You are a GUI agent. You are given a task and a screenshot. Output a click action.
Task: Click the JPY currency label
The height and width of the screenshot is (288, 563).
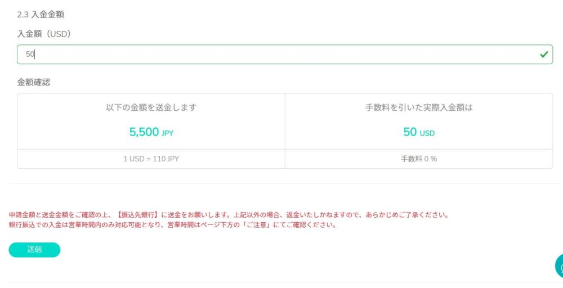pyautogui.click(x=167, y=133)
